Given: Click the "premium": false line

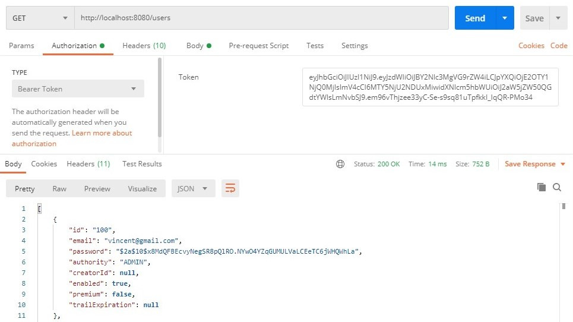Looking at the screenshot, I should (102, 294).
